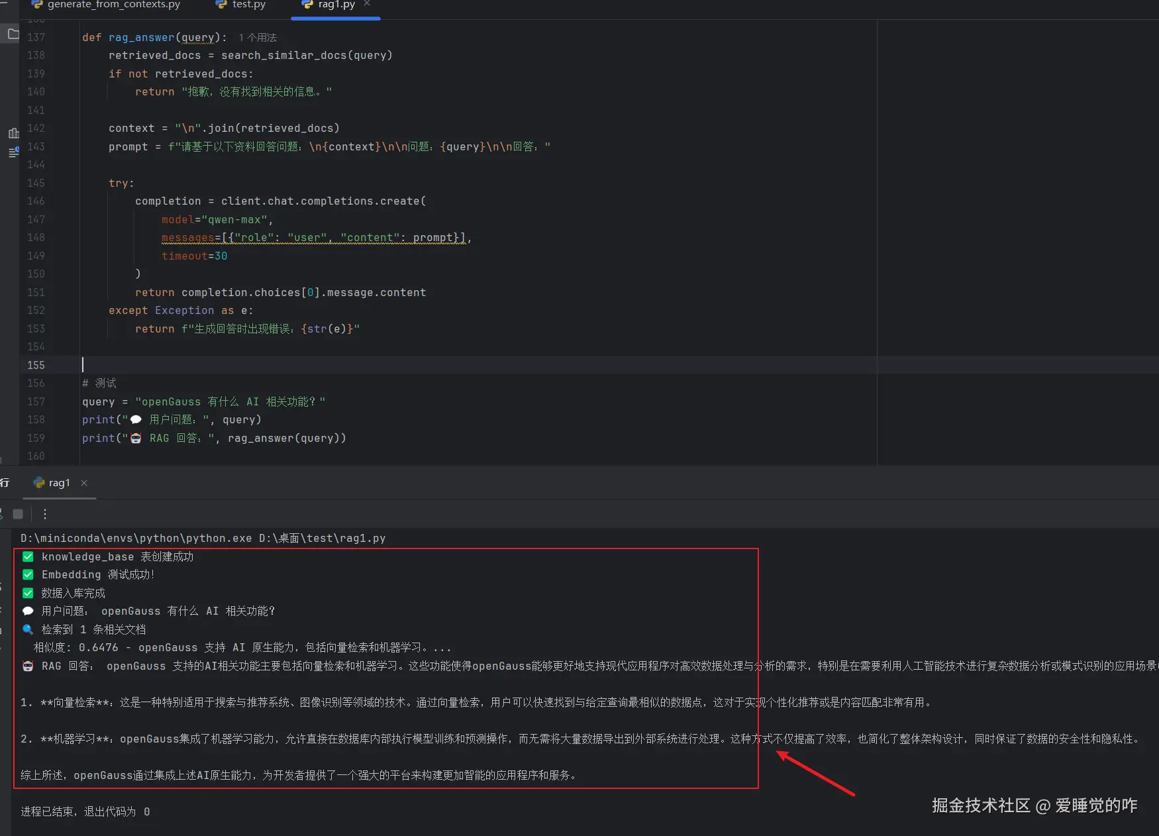1159x836 pixels.
Task: Switch to the test.py editor tab
Action: coord(241,5)
